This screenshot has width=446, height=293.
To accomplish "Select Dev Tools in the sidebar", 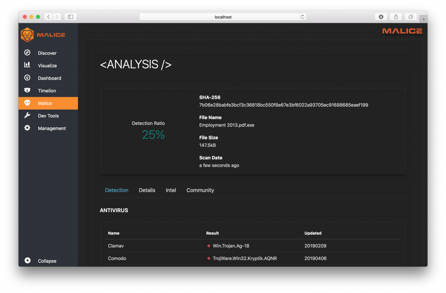I will tap(48, 116).
